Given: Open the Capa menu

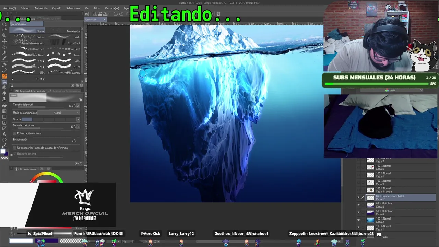Looking at the screenshot, I should click(x=57, y=8).
